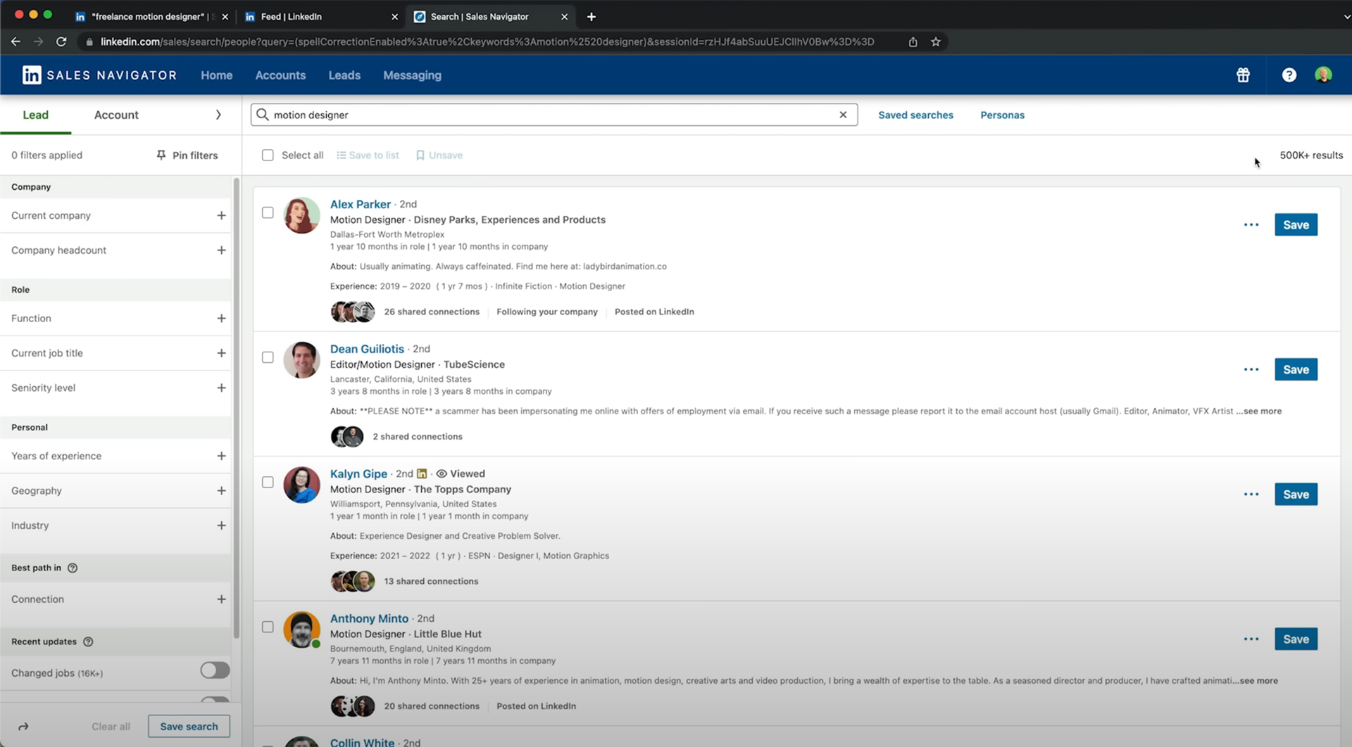1352x747 pixels.
Task: Save Anthony Minto as a lead
Action: (x=1296, y=639)
